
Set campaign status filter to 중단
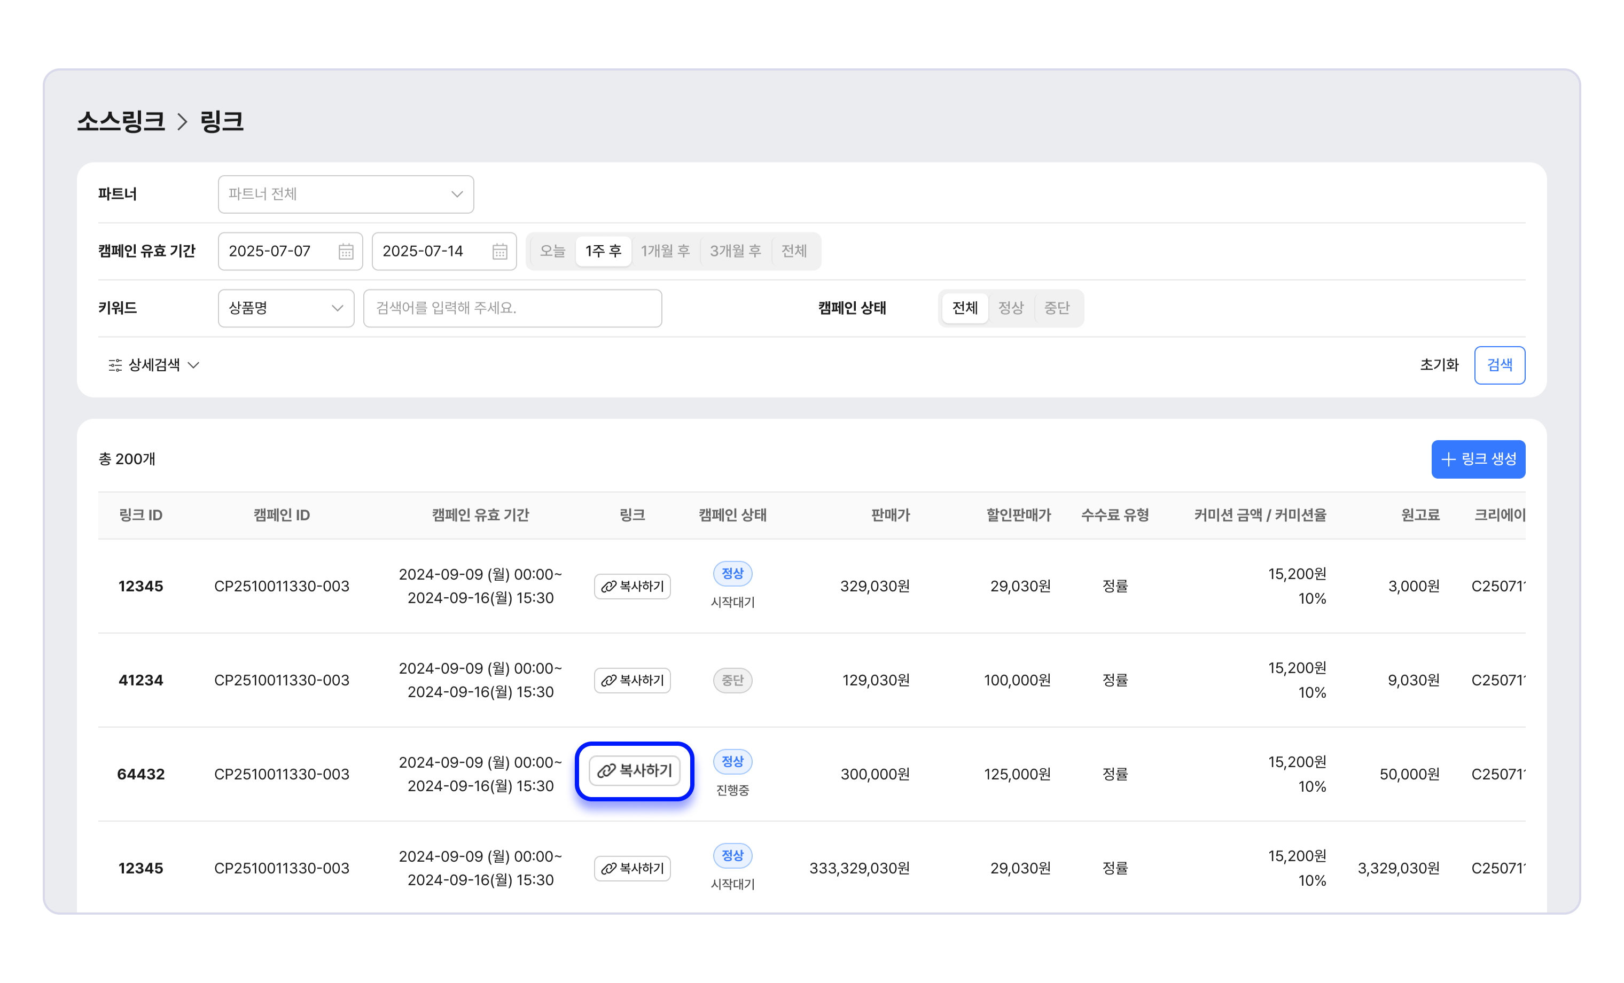[1057, 308]
